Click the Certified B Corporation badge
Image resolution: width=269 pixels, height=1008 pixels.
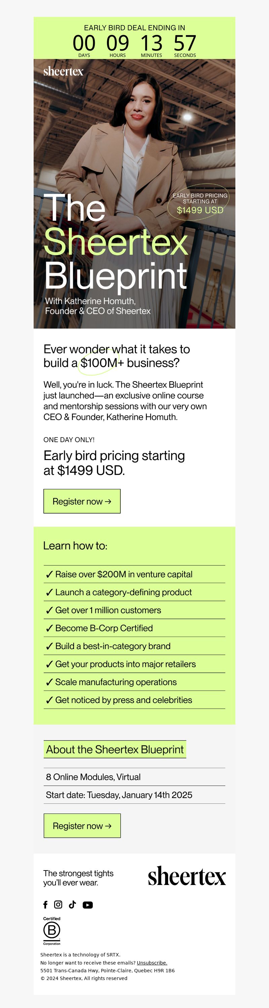(51, 930)
